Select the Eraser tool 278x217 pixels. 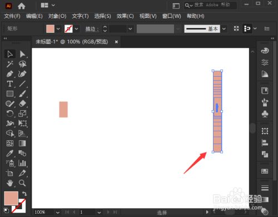(x=22, y=103)
